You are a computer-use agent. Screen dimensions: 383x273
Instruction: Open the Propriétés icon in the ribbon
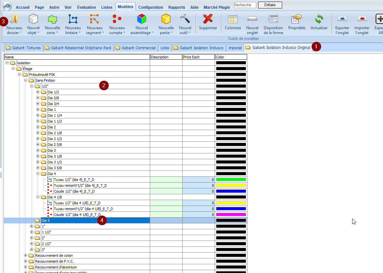pyautogui.click(x=296, y=19)
